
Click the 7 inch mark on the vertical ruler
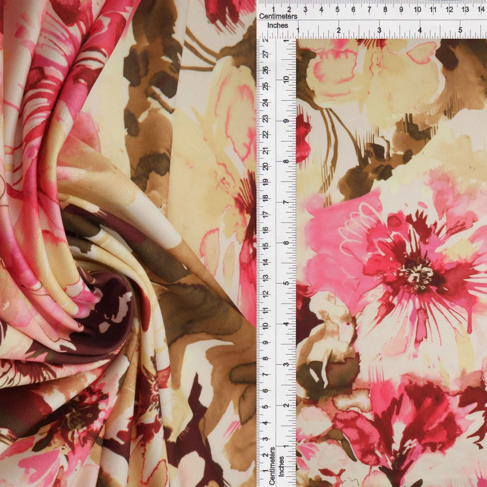point(286,202)
